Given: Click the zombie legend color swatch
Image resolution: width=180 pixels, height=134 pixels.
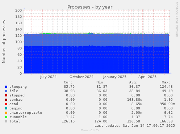Looking at the screenshot, I should click(6, 100).
